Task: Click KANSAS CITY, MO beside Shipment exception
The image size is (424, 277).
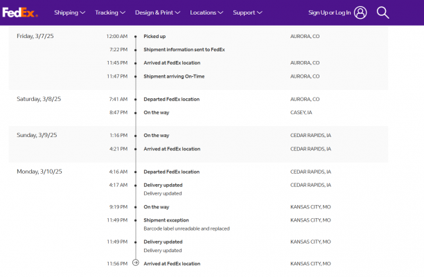Action: [x=310, y=220]
